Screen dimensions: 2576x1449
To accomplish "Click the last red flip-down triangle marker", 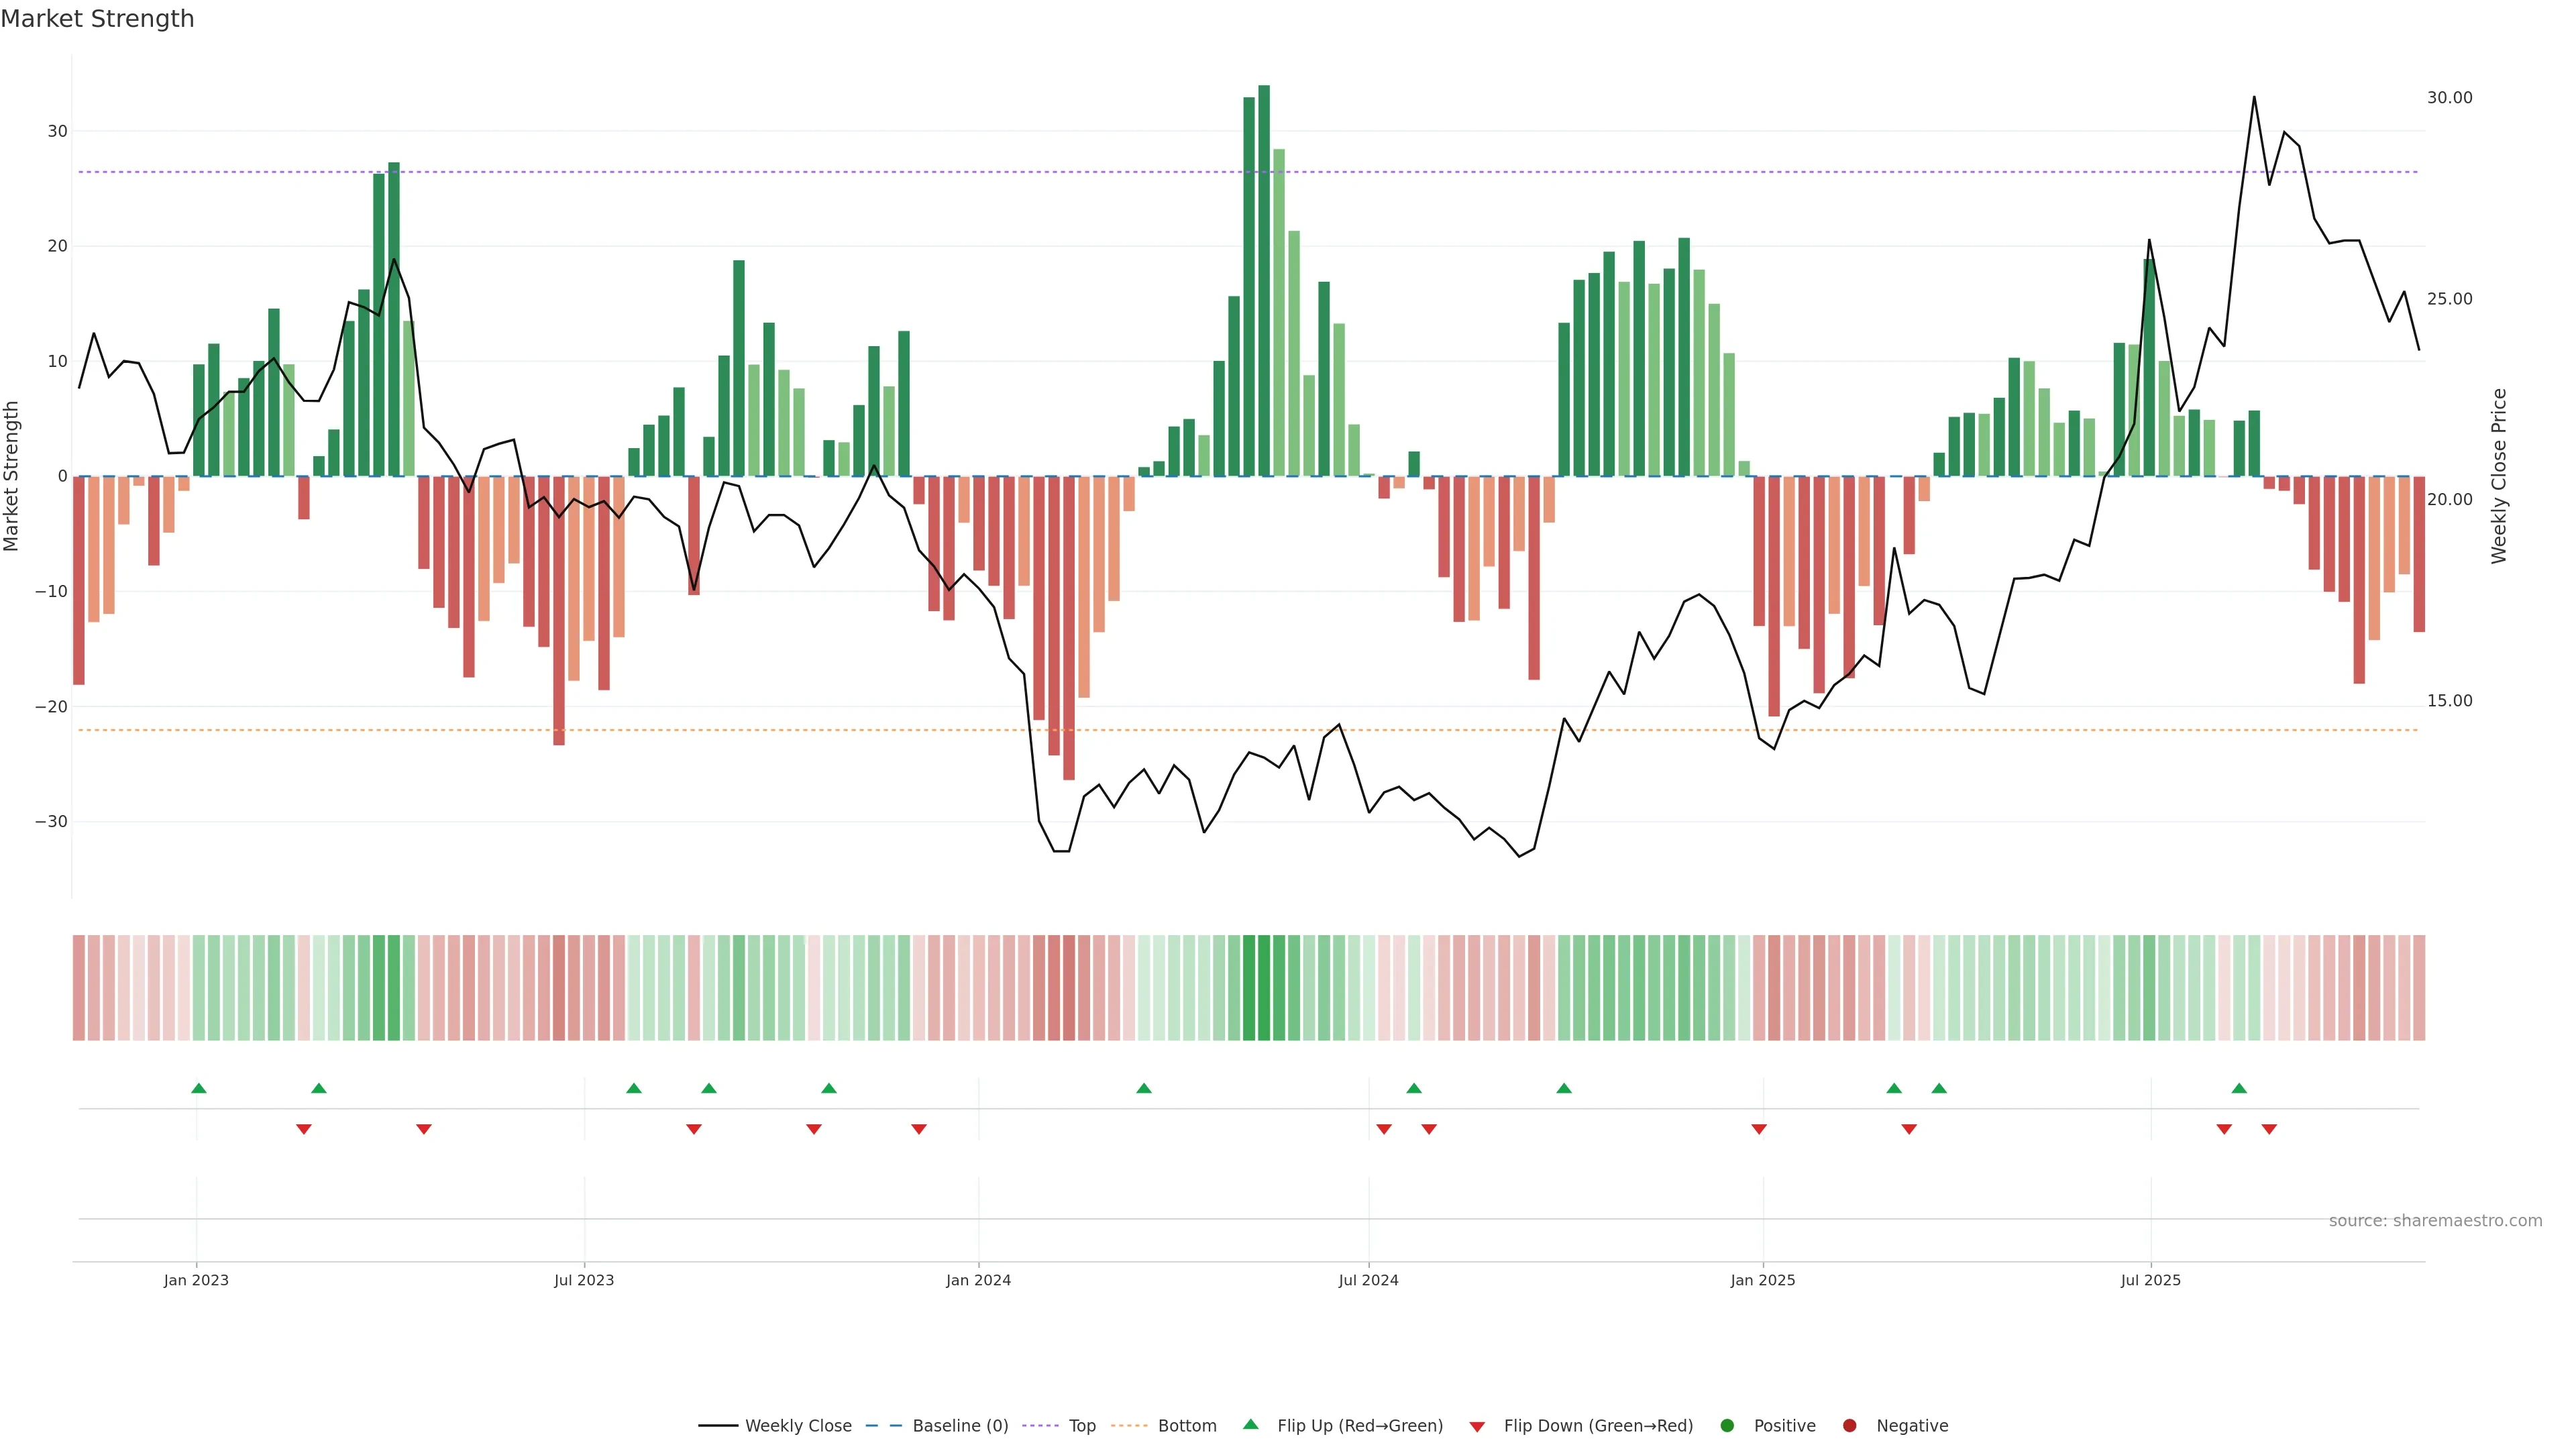I will tap(2269, 1129).
